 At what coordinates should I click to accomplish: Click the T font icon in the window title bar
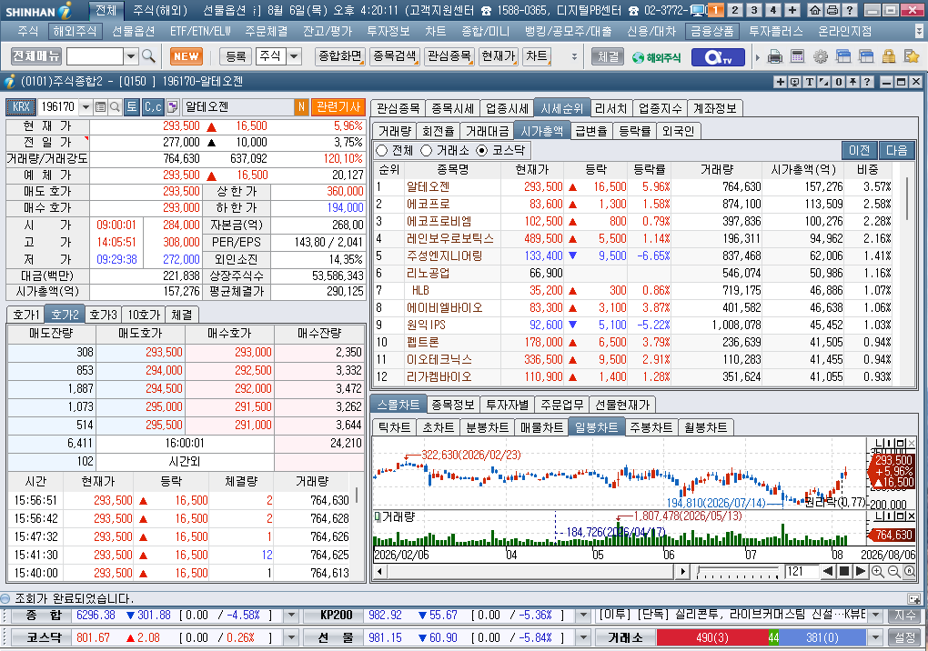click(809, 82)
